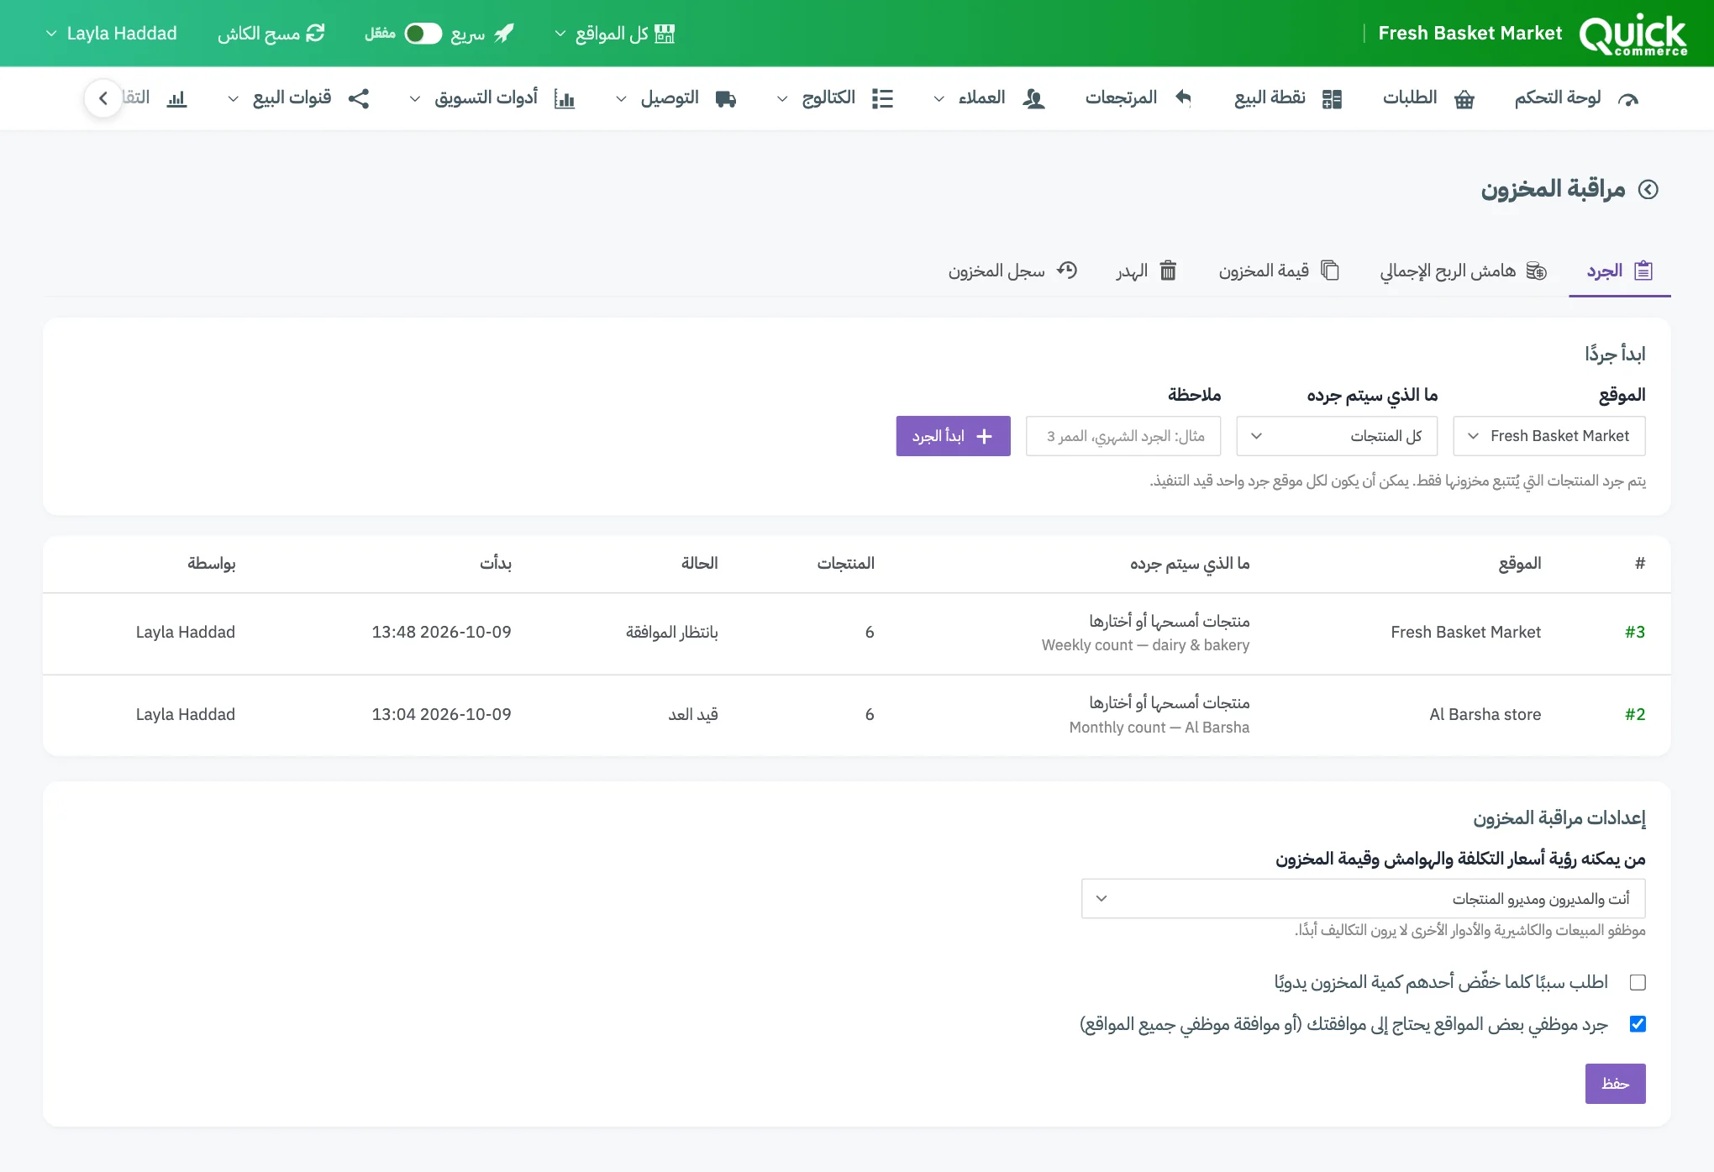Click the delivery truck icon
The image size is (1714, 1172).
726,99
